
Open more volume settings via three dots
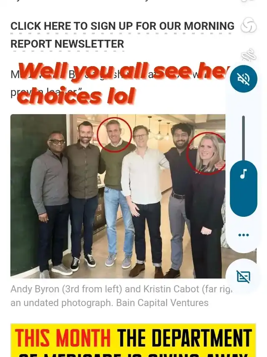[244, 235]
